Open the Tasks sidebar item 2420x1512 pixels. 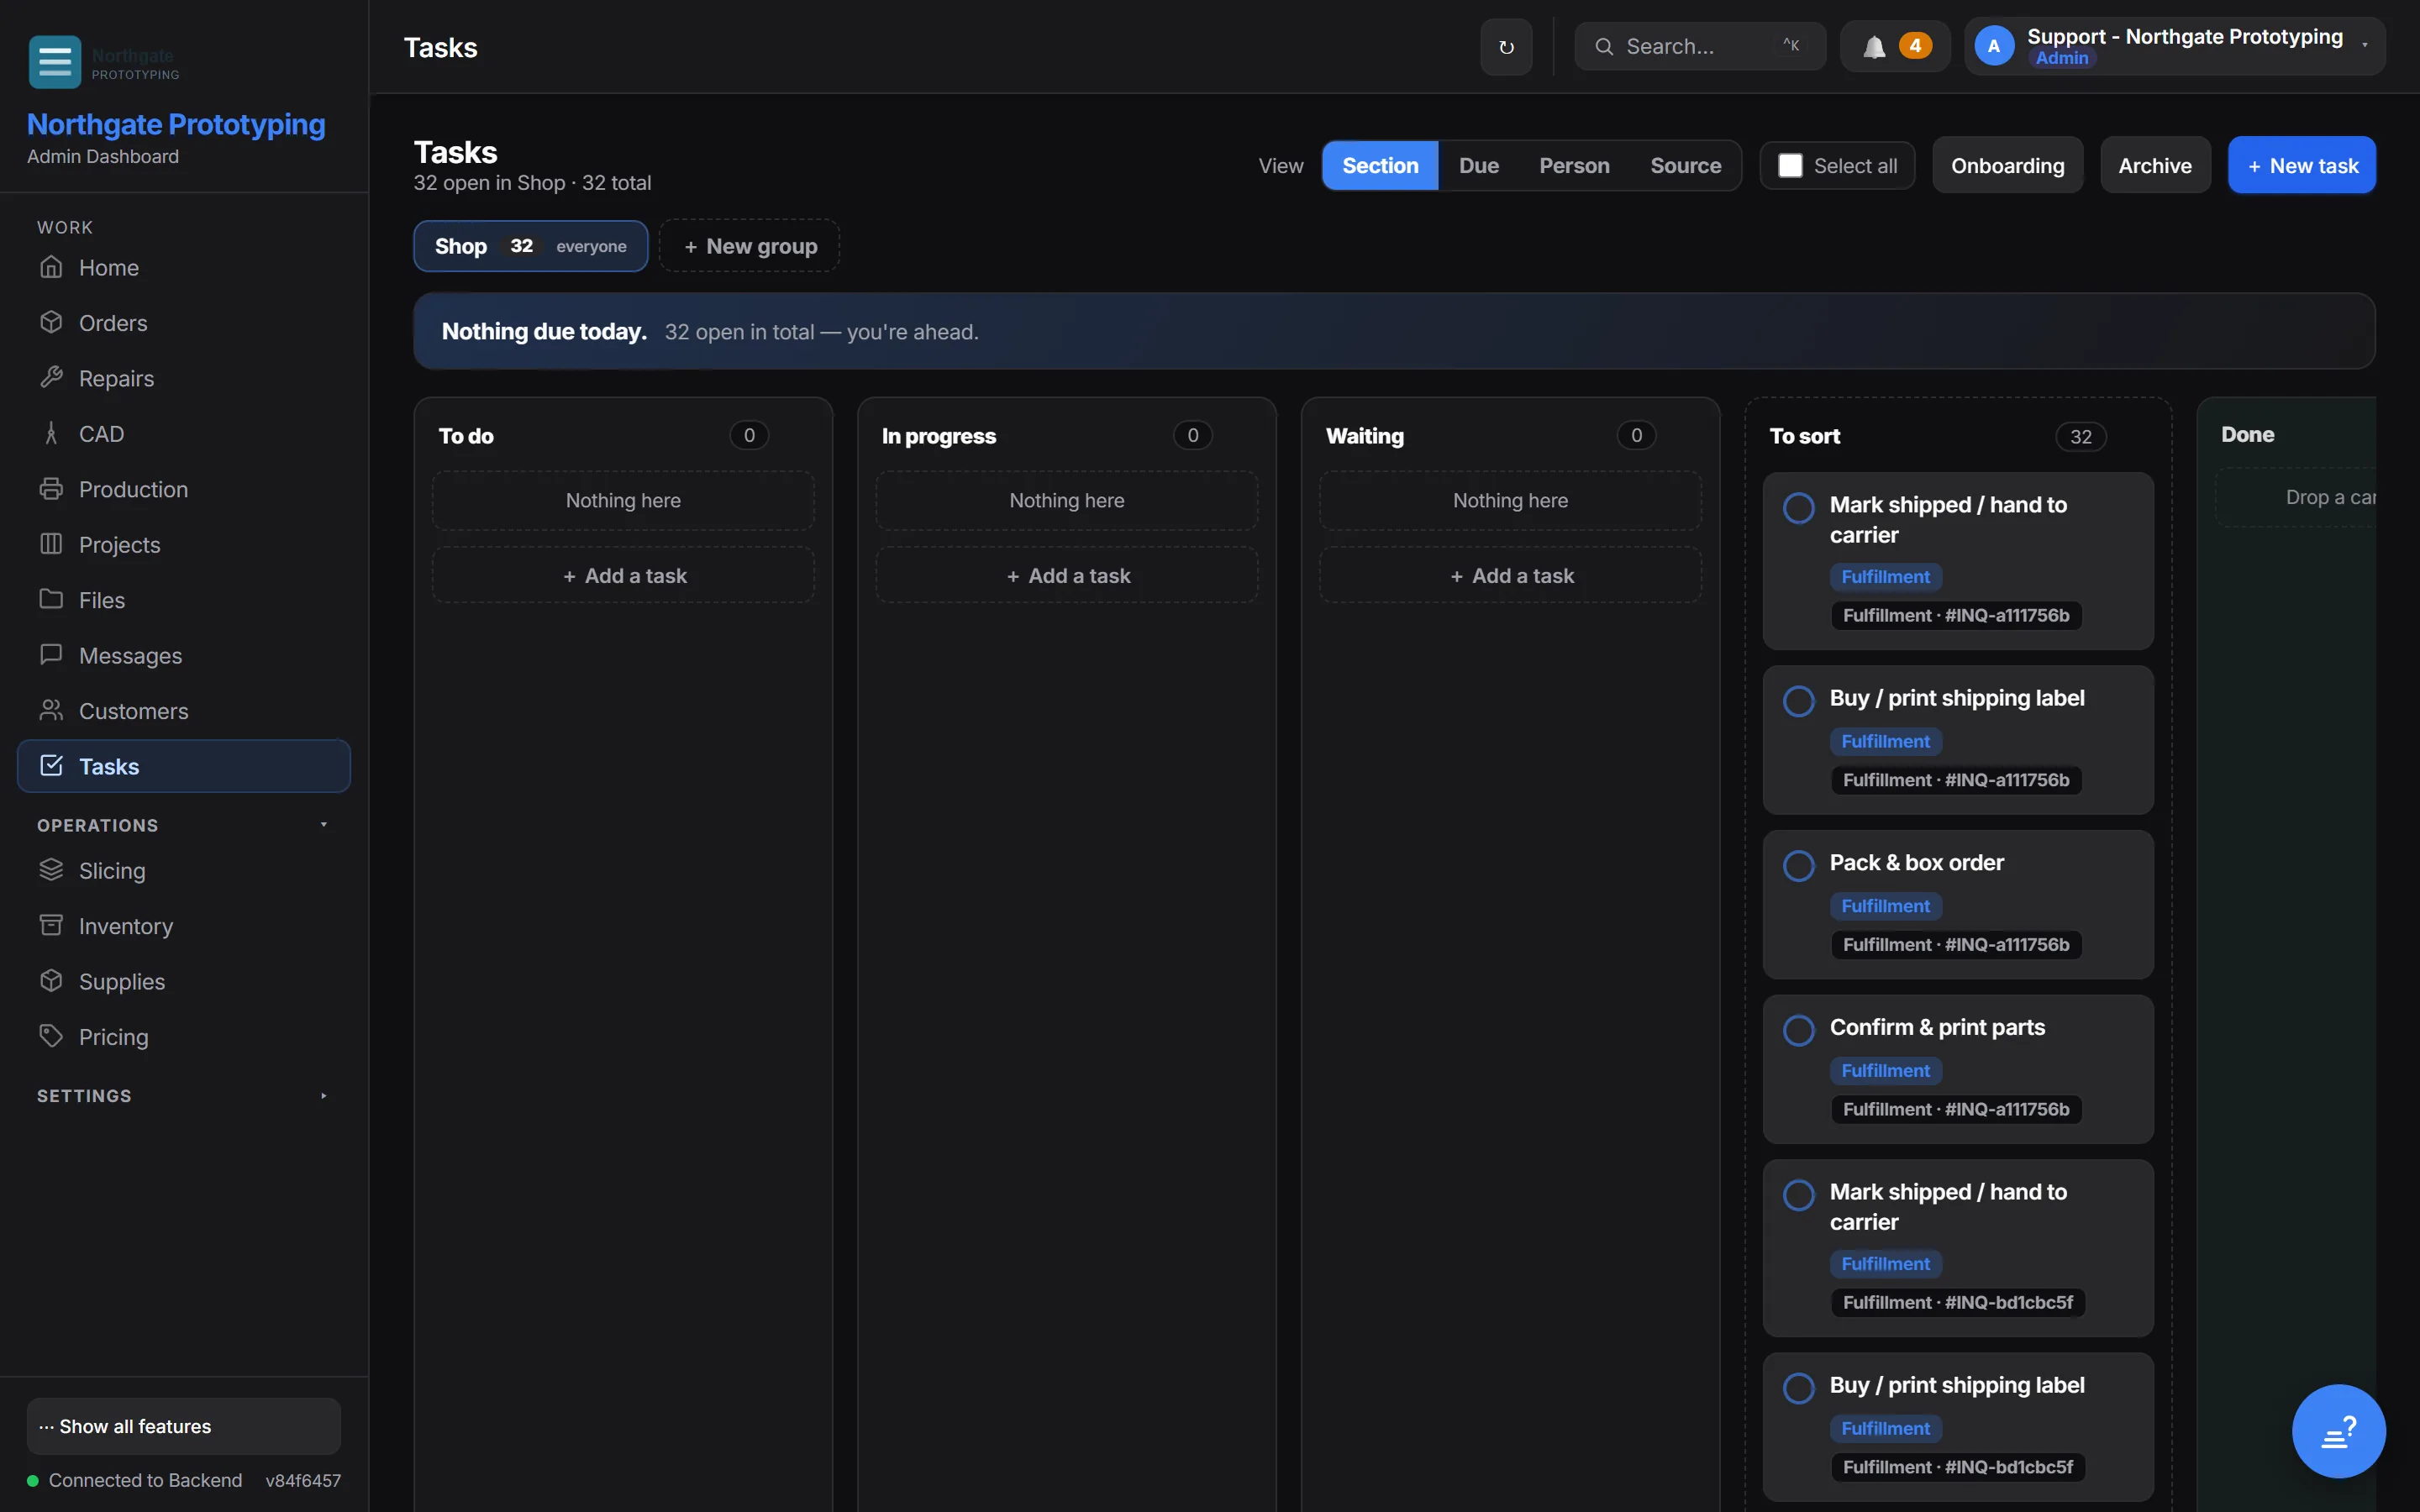184,766
